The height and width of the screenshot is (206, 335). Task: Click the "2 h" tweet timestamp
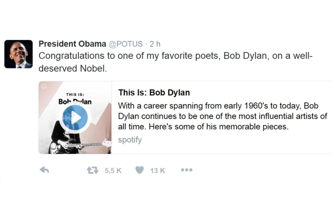tap(155, 44)
